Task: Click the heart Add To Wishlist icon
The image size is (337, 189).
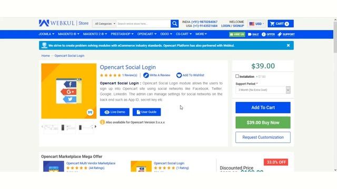Action: [179, 75]
